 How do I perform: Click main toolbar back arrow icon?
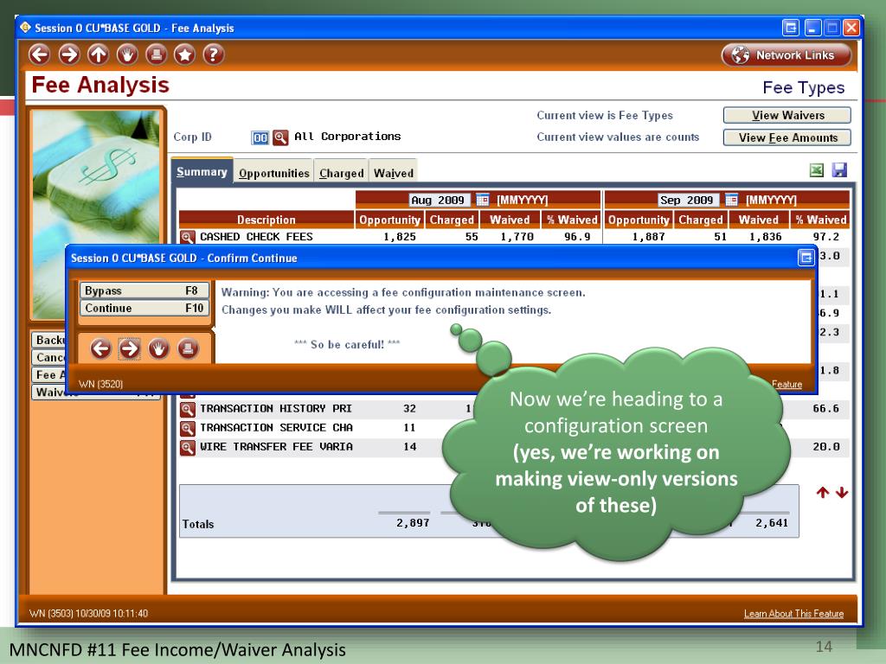(x=40, y=54)
